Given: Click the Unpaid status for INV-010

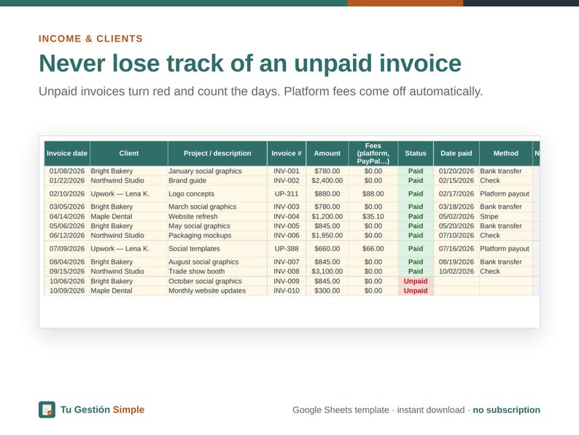Looking at the screenshot, I should pyautogui.click(x=416, y=291).
